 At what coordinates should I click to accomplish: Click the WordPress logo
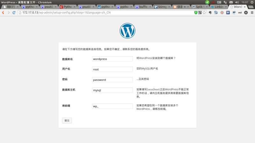127,31
